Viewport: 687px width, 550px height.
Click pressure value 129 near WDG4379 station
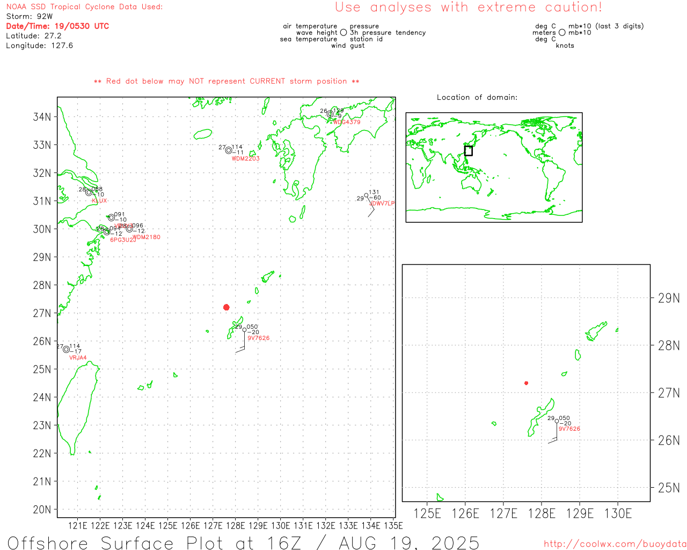(339, 111)
